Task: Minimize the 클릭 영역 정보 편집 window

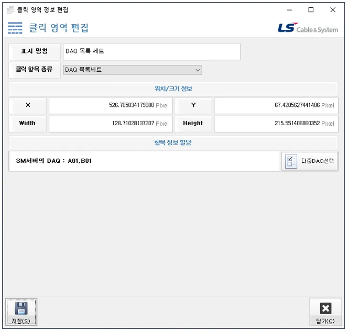Action: click(289, 10)
